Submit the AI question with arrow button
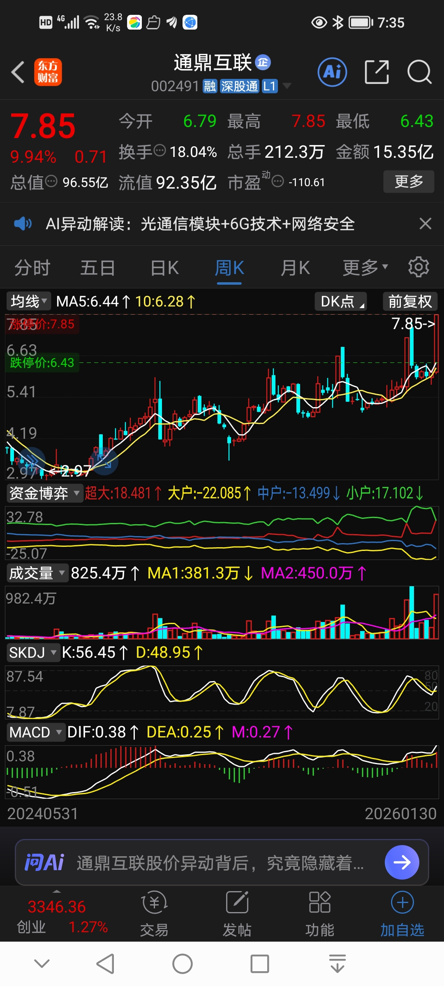Viewport: 444px width, 986px height. 402,862
